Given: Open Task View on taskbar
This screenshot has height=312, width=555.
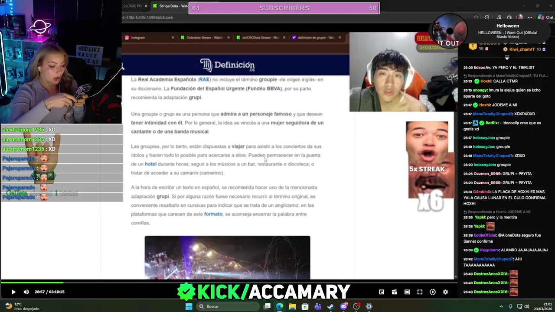Looking at the screenshot, I should pos(267,306).
